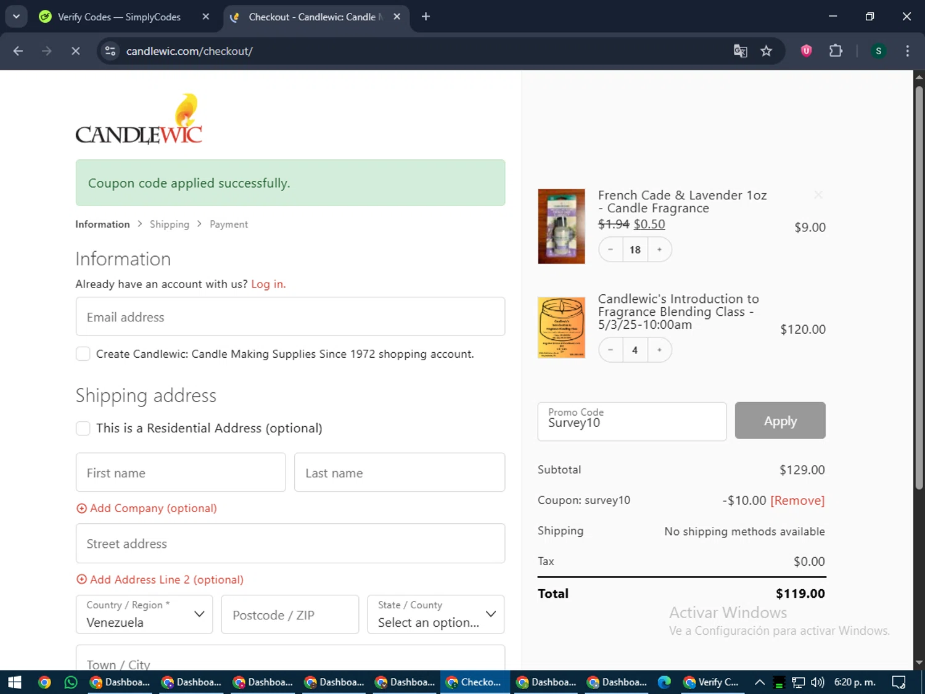Click the Log in link
The width and height of the screenshot is (925, 694).
[x=268, y=284]
